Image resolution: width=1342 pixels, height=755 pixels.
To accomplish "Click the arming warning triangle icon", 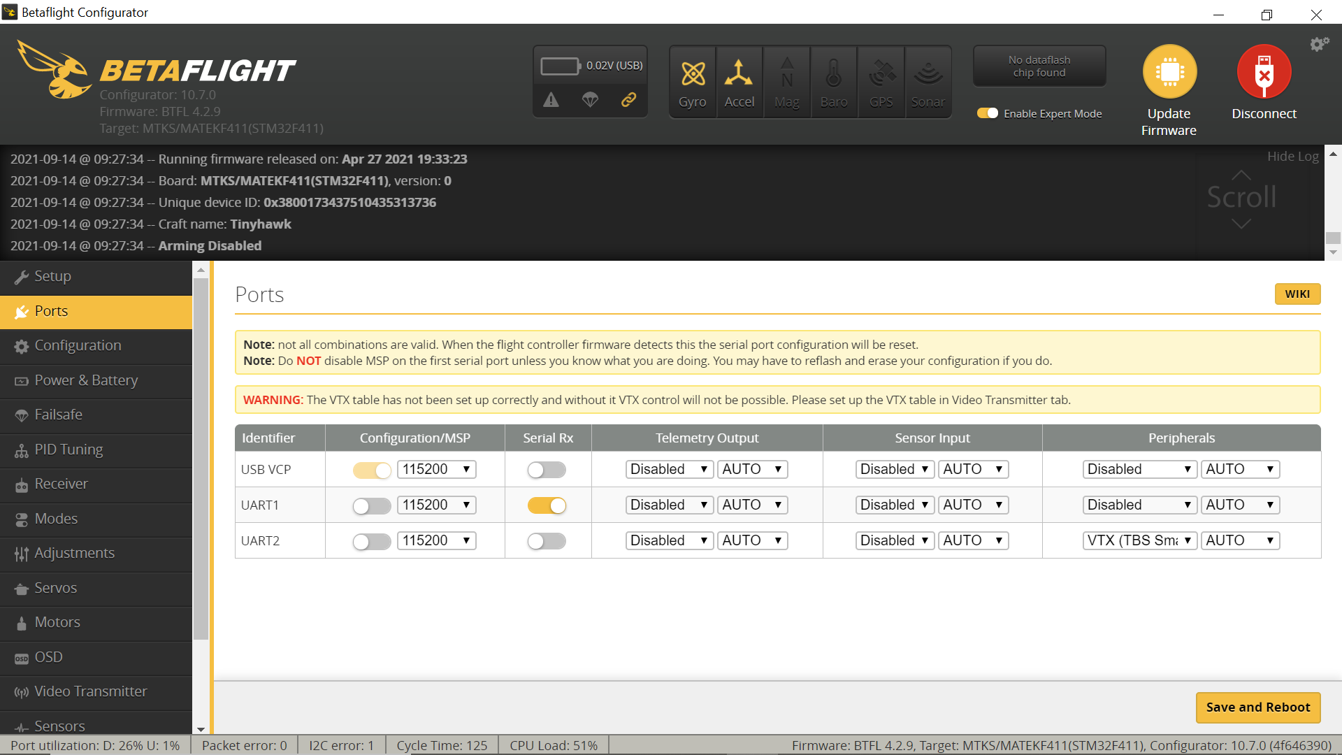I will pos(551,100).
